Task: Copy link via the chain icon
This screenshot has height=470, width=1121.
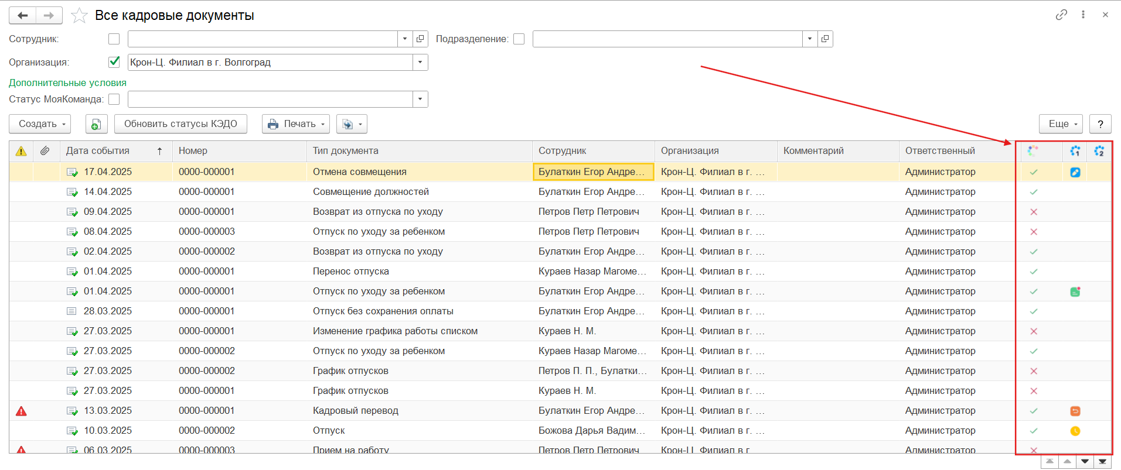Action: [x=1061, y=15]
